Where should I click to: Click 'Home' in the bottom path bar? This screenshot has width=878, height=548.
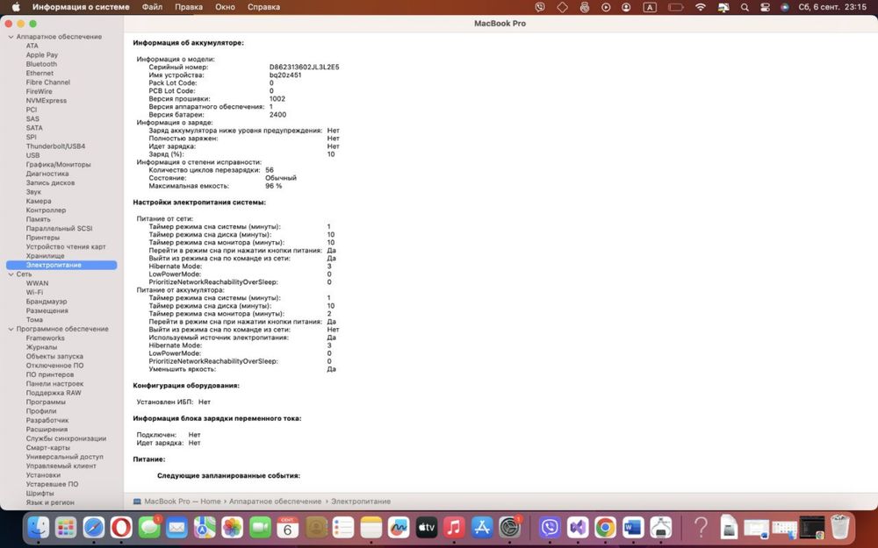(211, 502)
